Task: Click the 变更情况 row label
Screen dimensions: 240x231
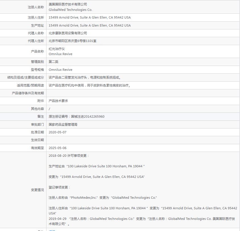Action: point(37,190)
